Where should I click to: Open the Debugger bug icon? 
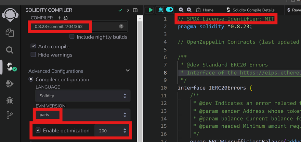pyautogui.click(x=10, y=100)
